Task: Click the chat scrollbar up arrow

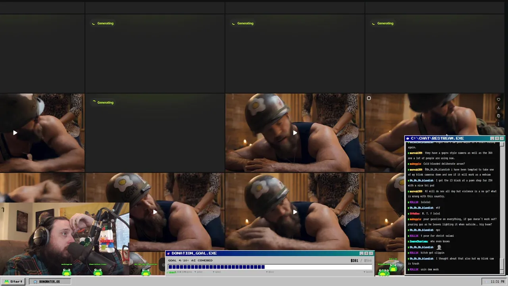Action: click(x=502, y=144)
